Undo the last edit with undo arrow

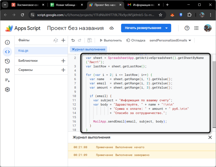click(x=72, y=40)
